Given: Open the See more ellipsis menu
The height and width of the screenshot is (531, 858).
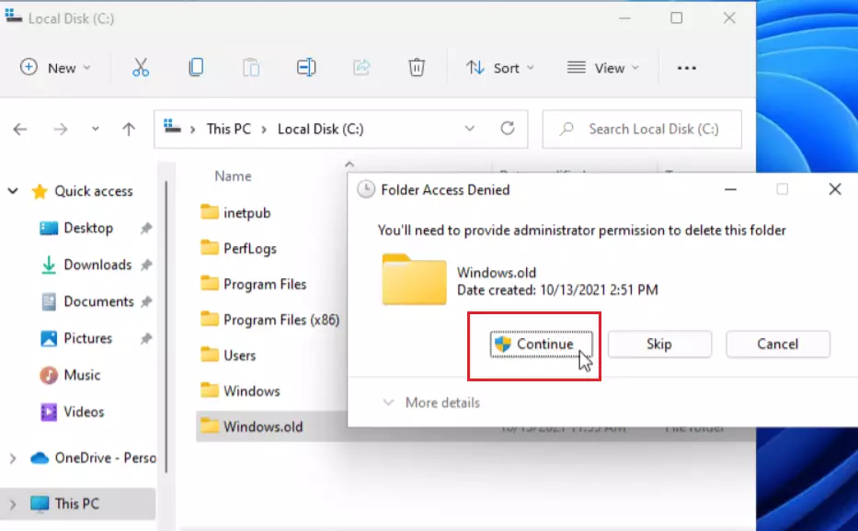Looking at the screenshot, I should coord(687,68).
